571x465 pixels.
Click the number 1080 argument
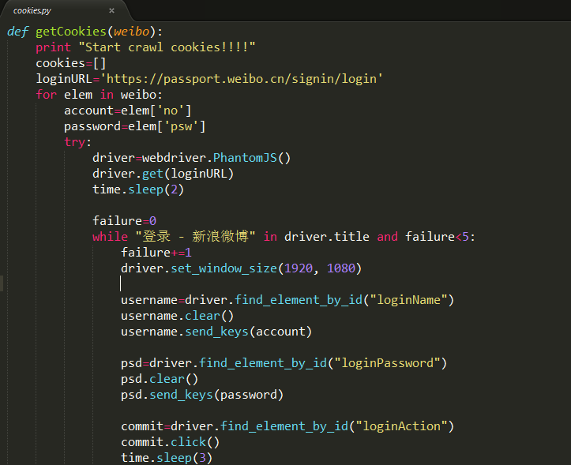[341, 268]
